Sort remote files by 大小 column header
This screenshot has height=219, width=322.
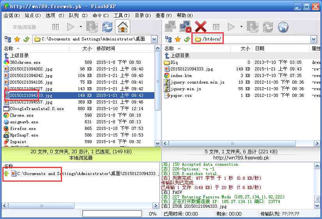pyautogui.click(x=245, y=49)
